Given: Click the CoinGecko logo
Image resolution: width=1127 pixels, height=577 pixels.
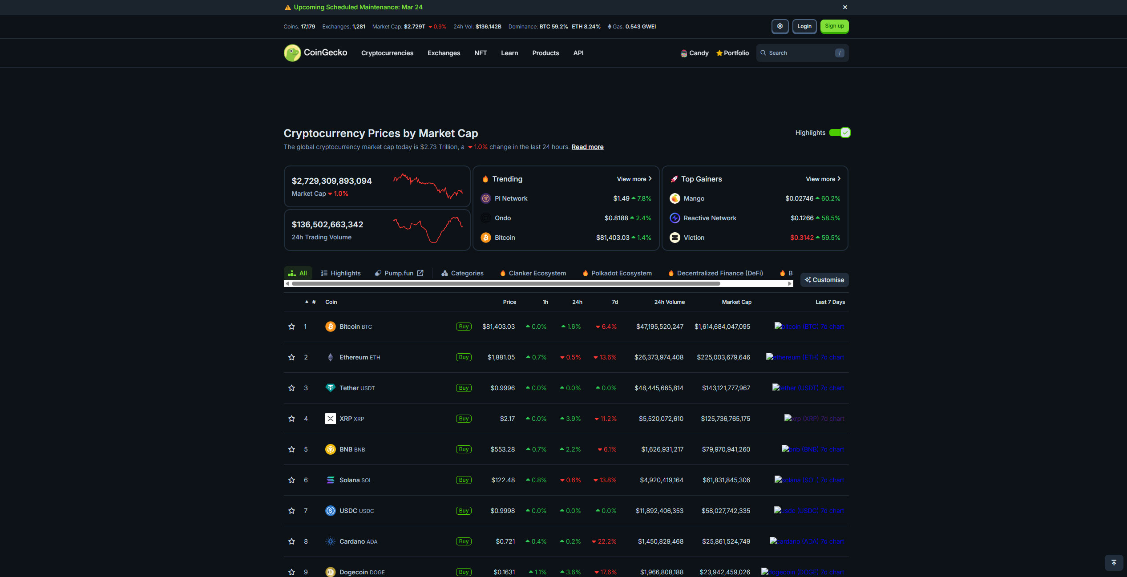Looking at the screenshot, I should tap(315, 53).
